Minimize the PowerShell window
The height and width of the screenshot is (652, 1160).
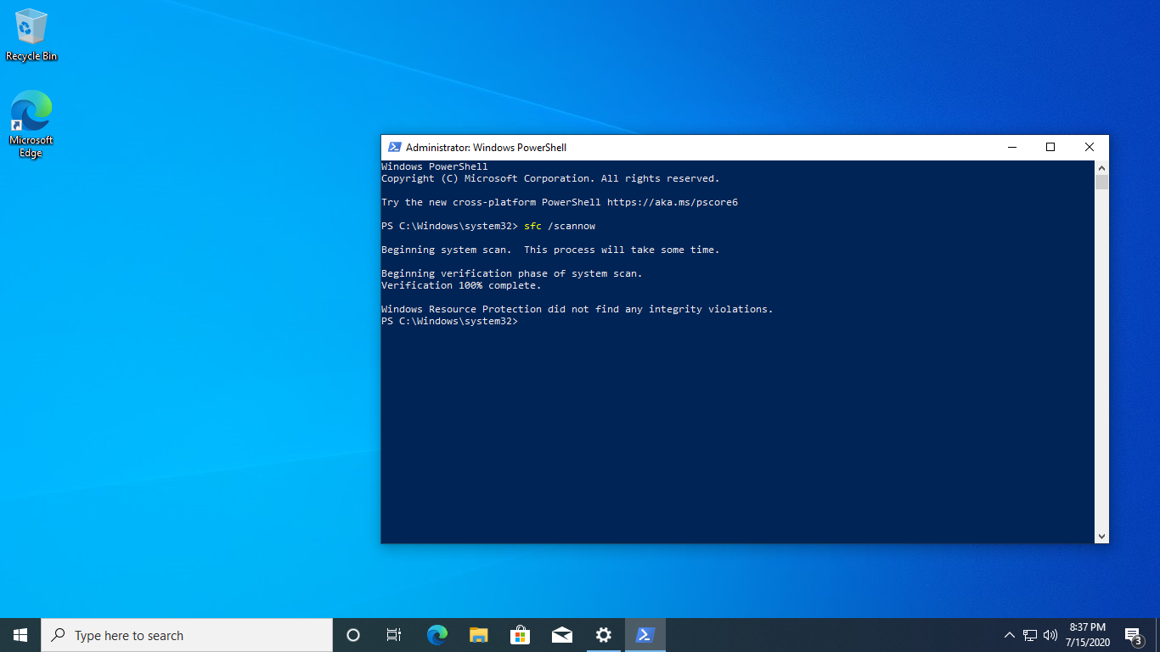coord(1011,147)
